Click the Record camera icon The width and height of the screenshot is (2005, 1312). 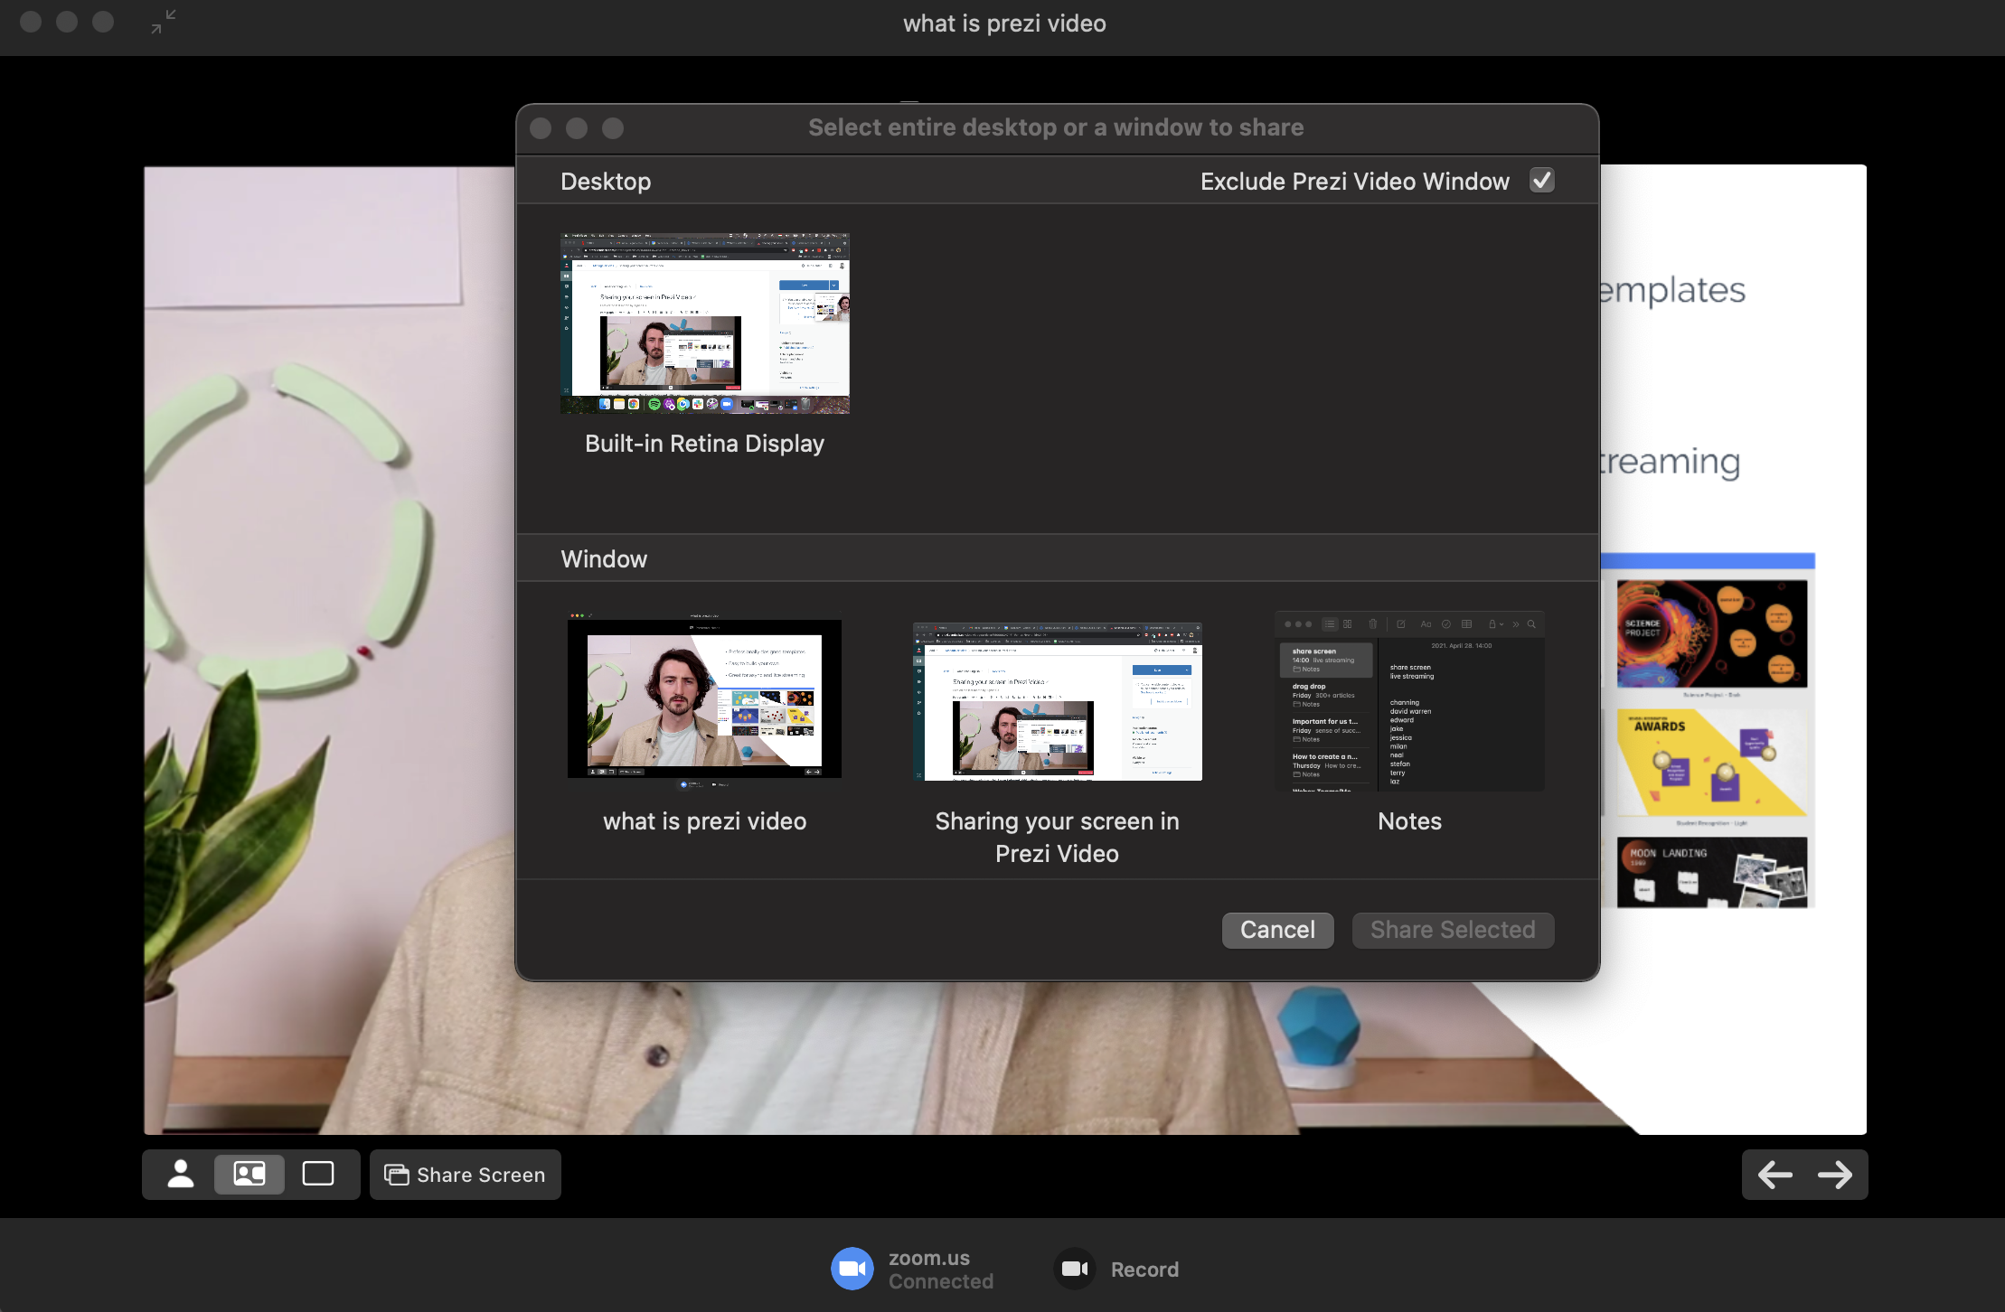point(1074,1268)
